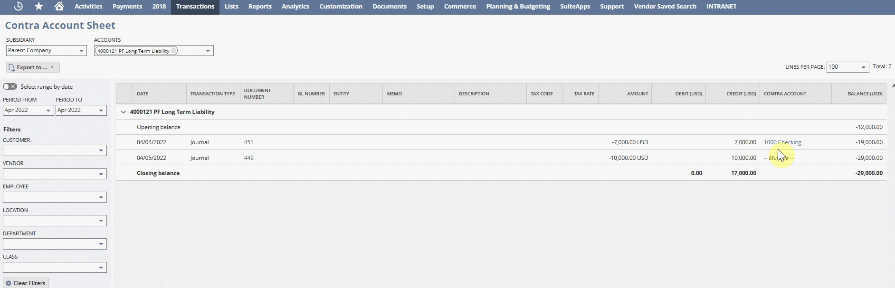Screen dimensions: 895x288
Task: Remove the 4000121 PF Long Term Liability tag
Action: pos(173,51)
